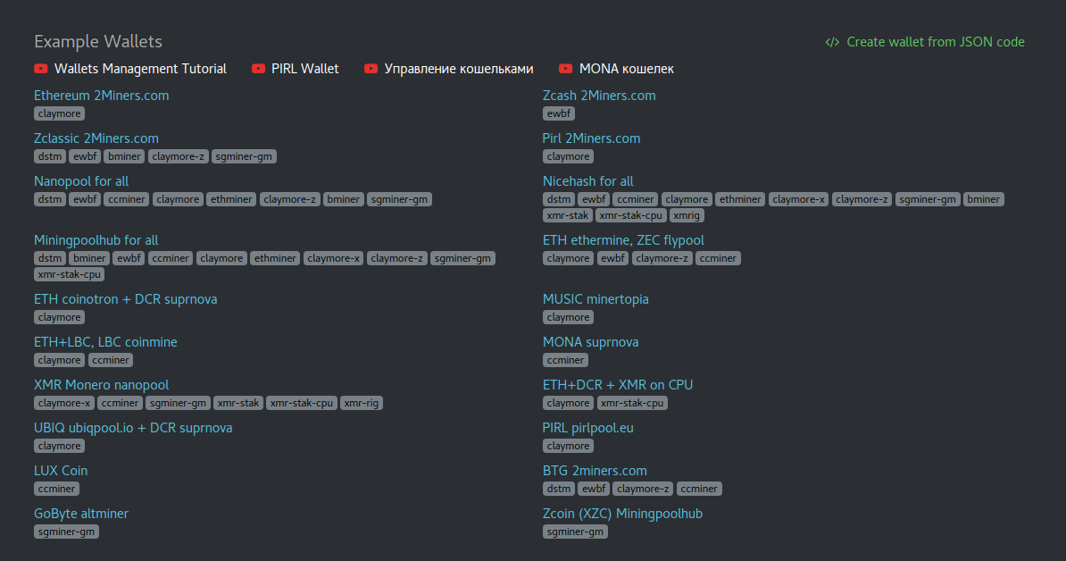
Task: Open the Nanopool for all wallet
Action: (x=81, y=181)
